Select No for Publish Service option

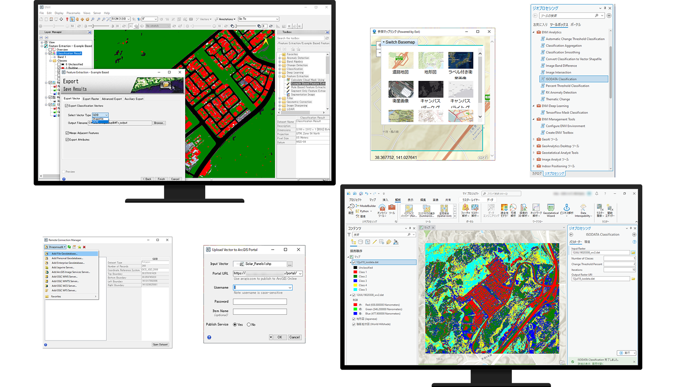249,325
